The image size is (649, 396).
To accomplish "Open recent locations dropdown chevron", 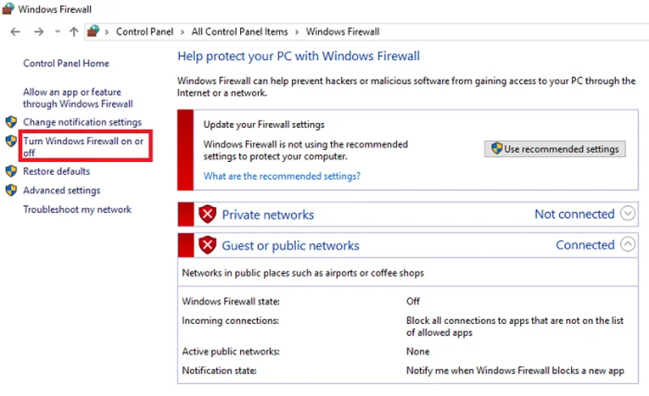I will (x=58, y=32).
